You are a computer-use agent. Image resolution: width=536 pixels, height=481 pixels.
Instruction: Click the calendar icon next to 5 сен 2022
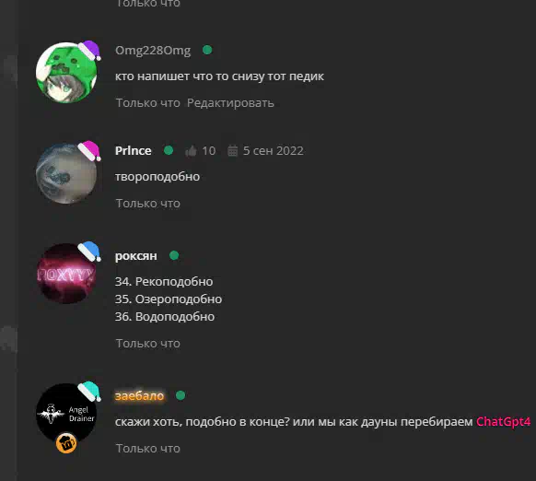pyautogui.click(x=232, y=150)
